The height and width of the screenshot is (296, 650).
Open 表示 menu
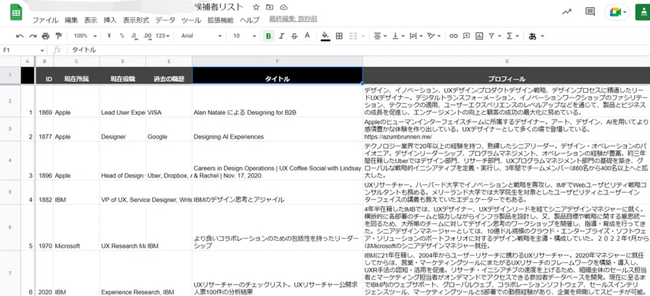90,20
